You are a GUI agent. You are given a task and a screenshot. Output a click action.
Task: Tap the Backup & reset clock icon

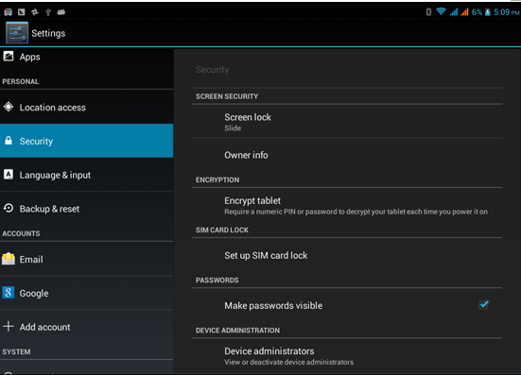coord(9,208)
